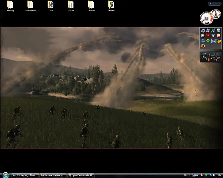Add gadget with sidebar plus button

coord(211,4)
